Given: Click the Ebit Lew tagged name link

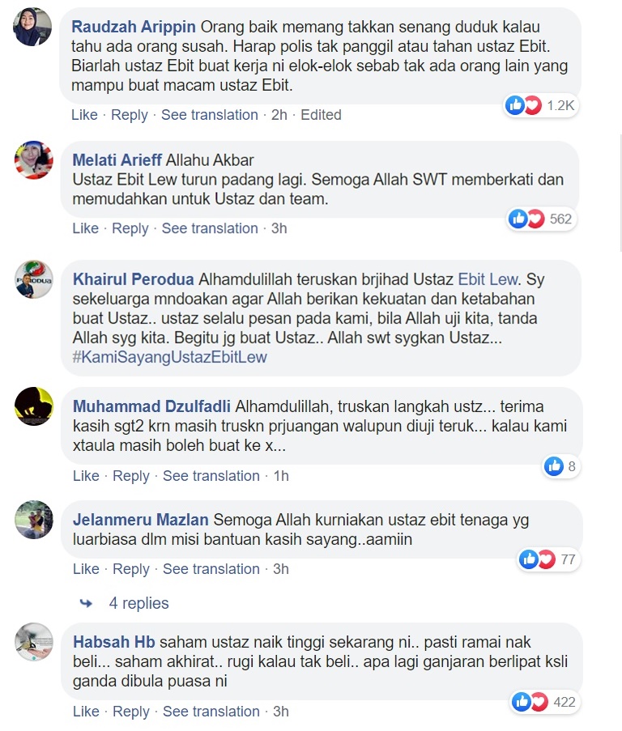Looking at the screenshot, I should pyautogui.click(x=488, y=279).
